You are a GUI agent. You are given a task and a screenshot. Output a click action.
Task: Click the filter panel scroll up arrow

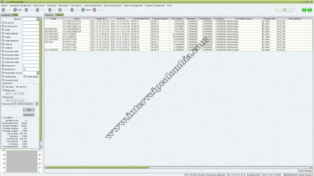pos(41,18)
